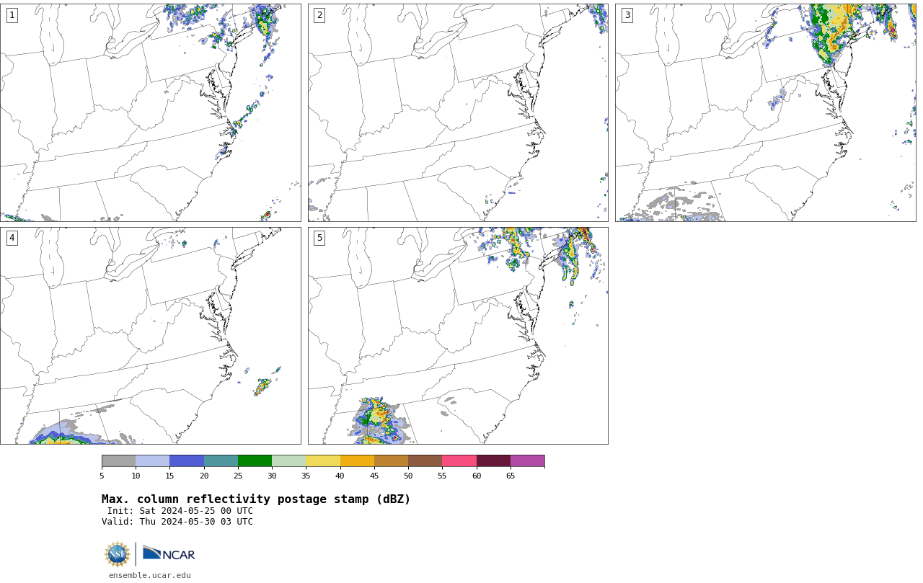Screen dimensions: 923x583
Task: Click the orange 40-45 dBZ swatch
Action: (357, 461)
